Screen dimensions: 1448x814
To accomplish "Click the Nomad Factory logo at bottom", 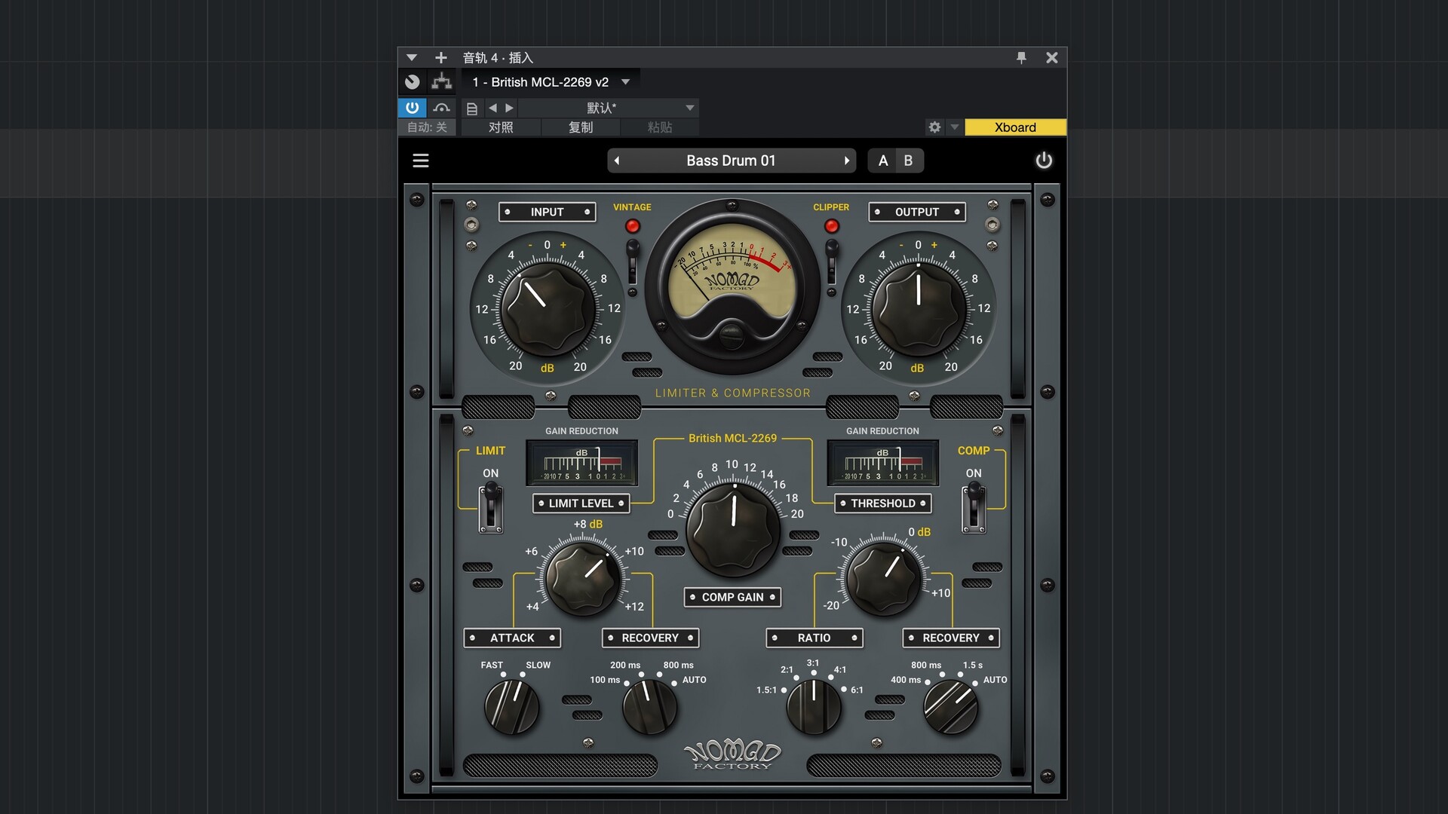I will coord(732,754).
